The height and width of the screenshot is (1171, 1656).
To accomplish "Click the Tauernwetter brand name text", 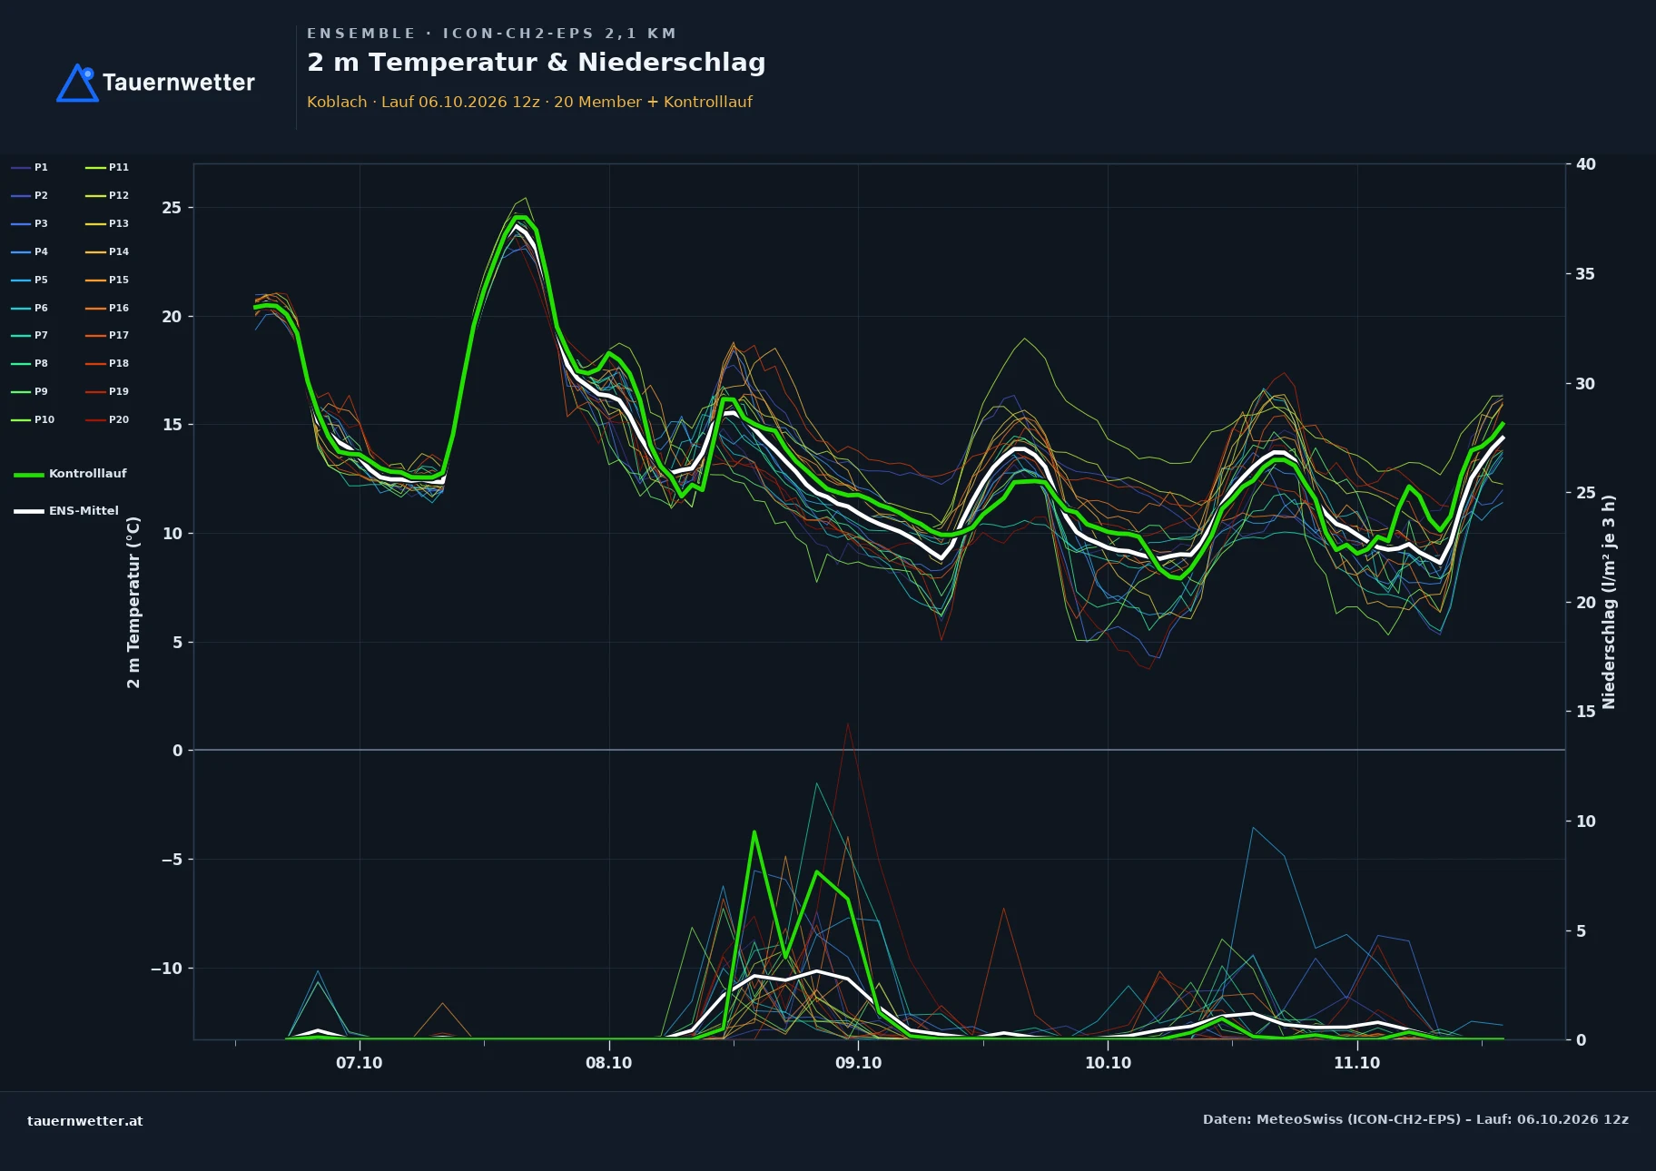I will pyautogui.click(x=178, y=83).
